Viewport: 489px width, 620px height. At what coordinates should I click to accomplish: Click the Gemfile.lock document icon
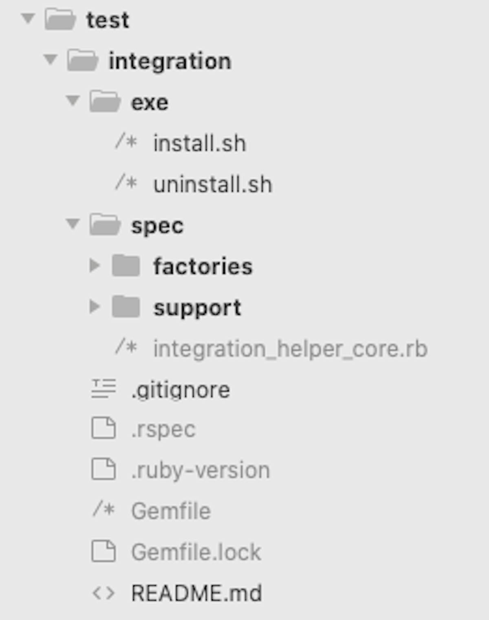[x=104, y=552]
